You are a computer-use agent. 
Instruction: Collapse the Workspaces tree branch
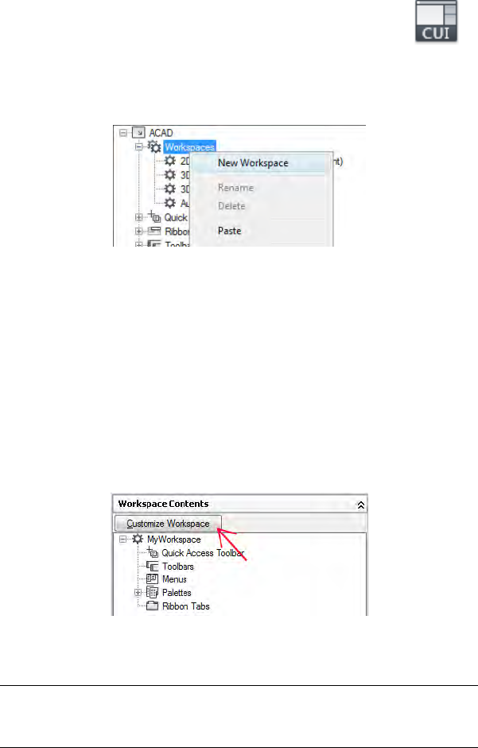tap(138, 147)
